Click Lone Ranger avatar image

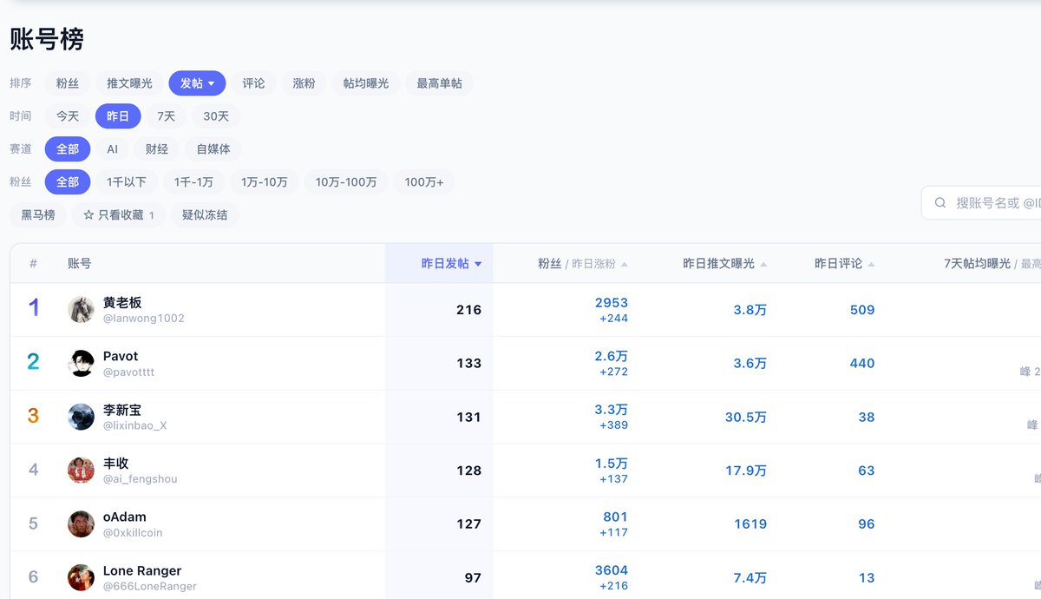click(x=81, y=578)
